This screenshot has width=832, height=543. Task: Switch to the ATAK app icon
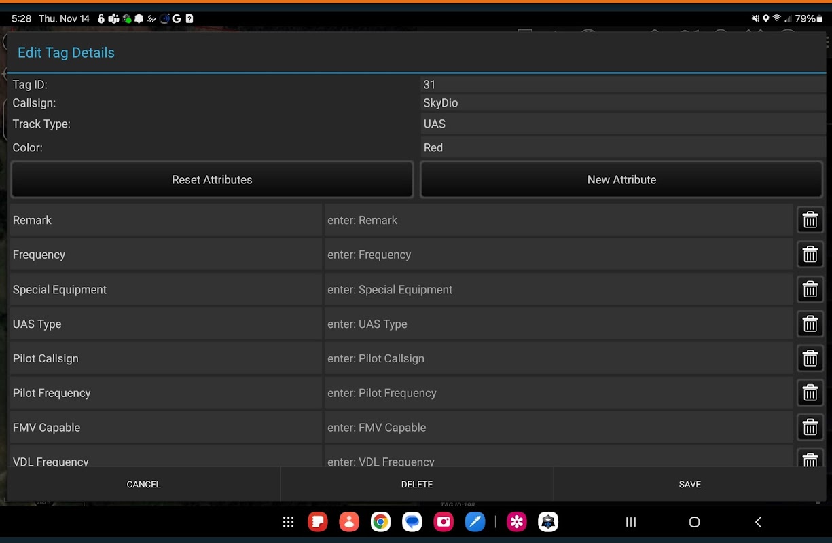pyautogui.click(x=548, y=522)
